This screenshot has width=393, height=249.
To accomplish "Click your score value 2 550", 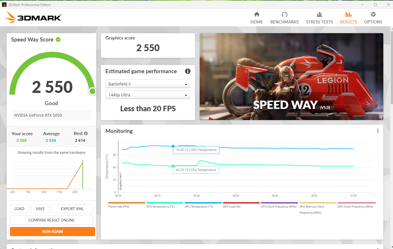I will (21, 140).
